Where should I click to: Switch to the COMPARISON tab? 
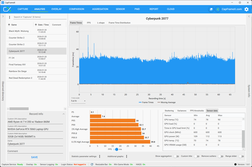click(x=76, y=9)
